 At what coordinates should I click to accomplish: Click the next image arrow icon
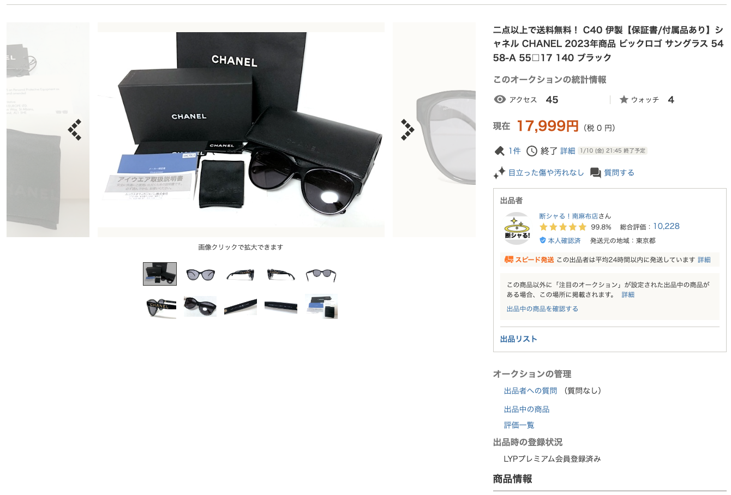click(408, 130)
